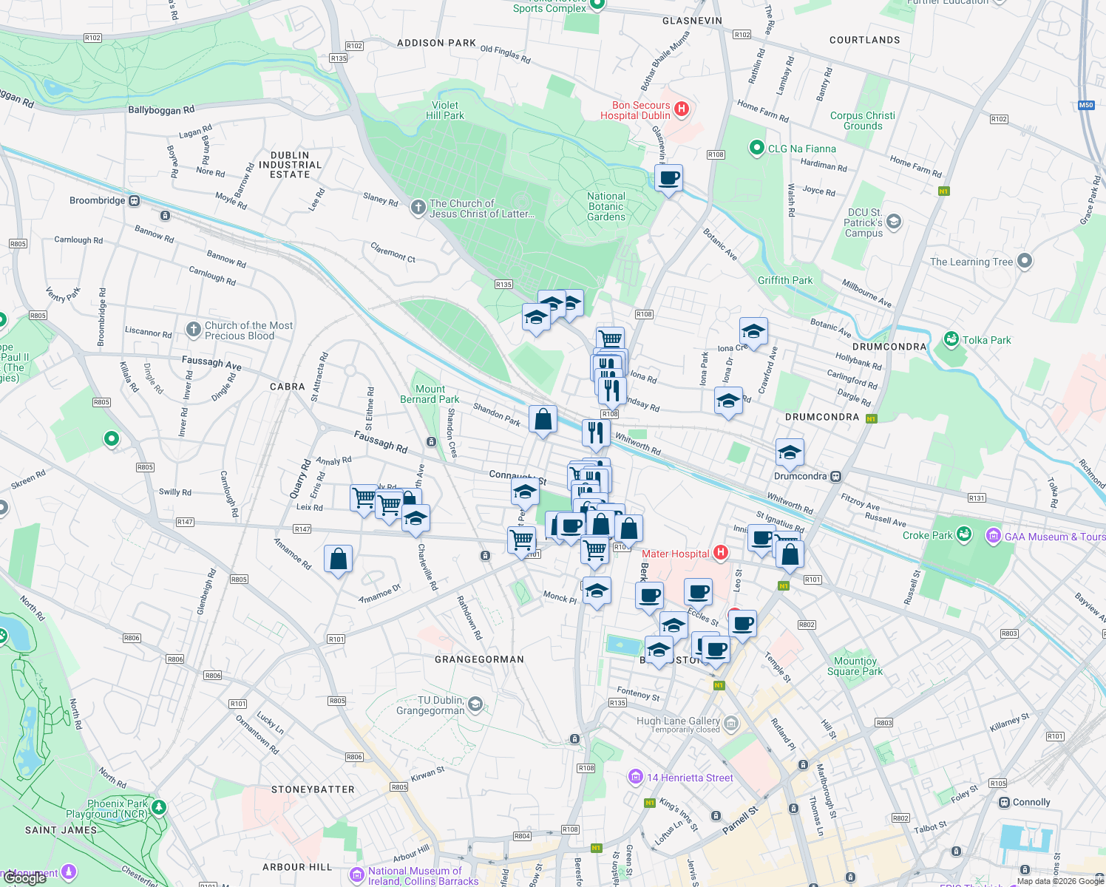This screenshot has width=1106, height=887.
Task: Click the shopping bag marker on Shandon Park
Action: click(543, 419)
